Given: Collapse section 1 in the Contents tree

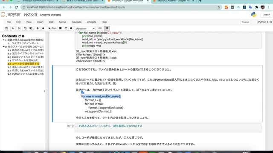Looking at the screenshot, I should [3, 40].
